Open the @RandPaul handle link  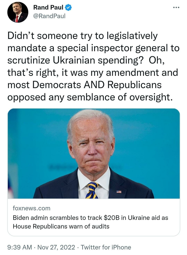[49, 16]
